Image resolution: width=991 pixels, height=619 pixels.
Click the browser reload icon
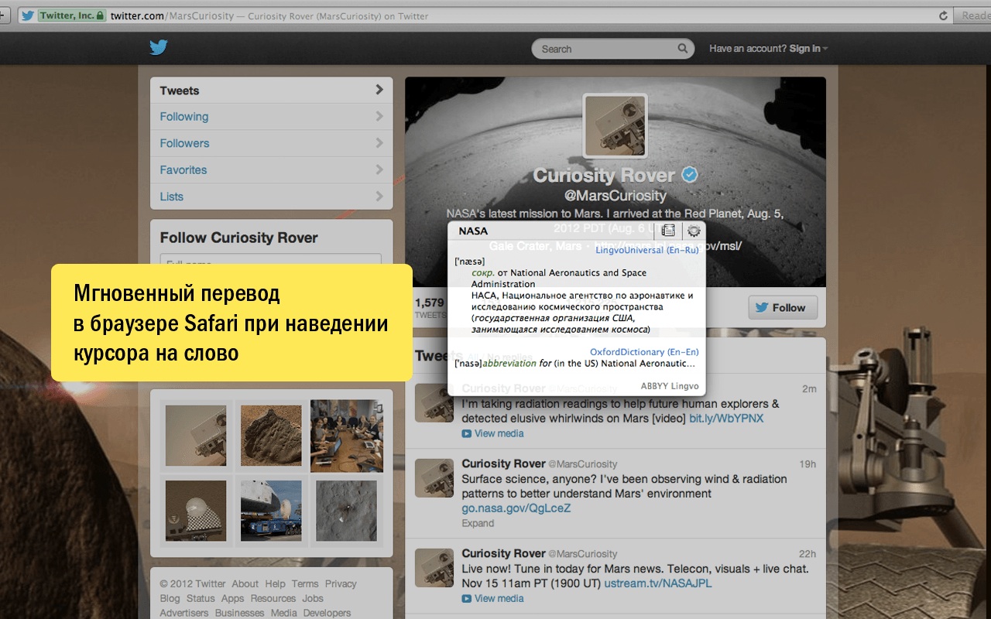click(943, 15)
